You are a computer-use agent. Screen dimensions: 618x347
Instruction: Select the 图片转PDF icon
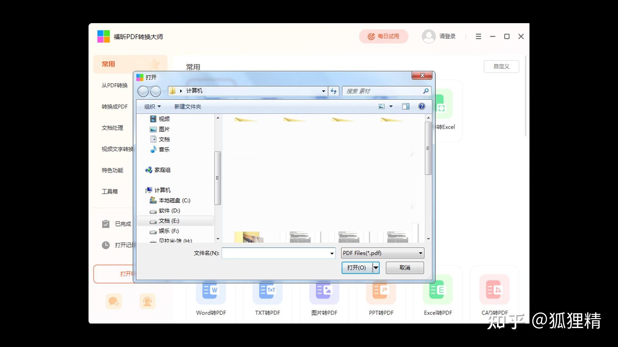[x=324, y=291]
